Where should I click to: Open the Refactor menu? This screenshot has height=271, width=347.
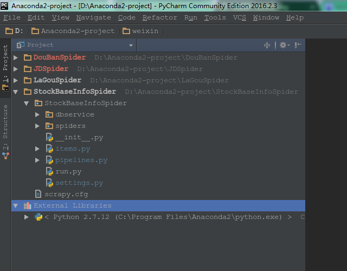[x=160, y=17]
